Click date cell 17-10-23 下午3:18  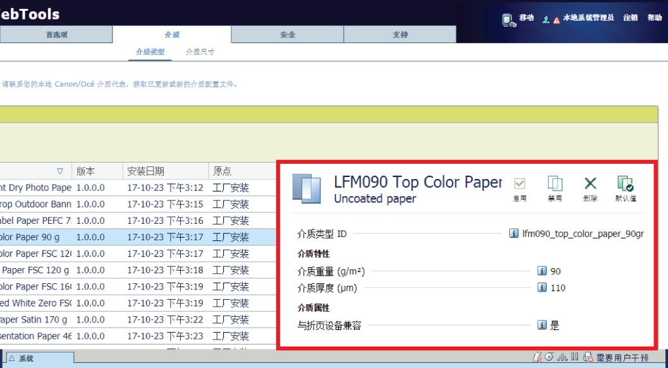[166, 270]
